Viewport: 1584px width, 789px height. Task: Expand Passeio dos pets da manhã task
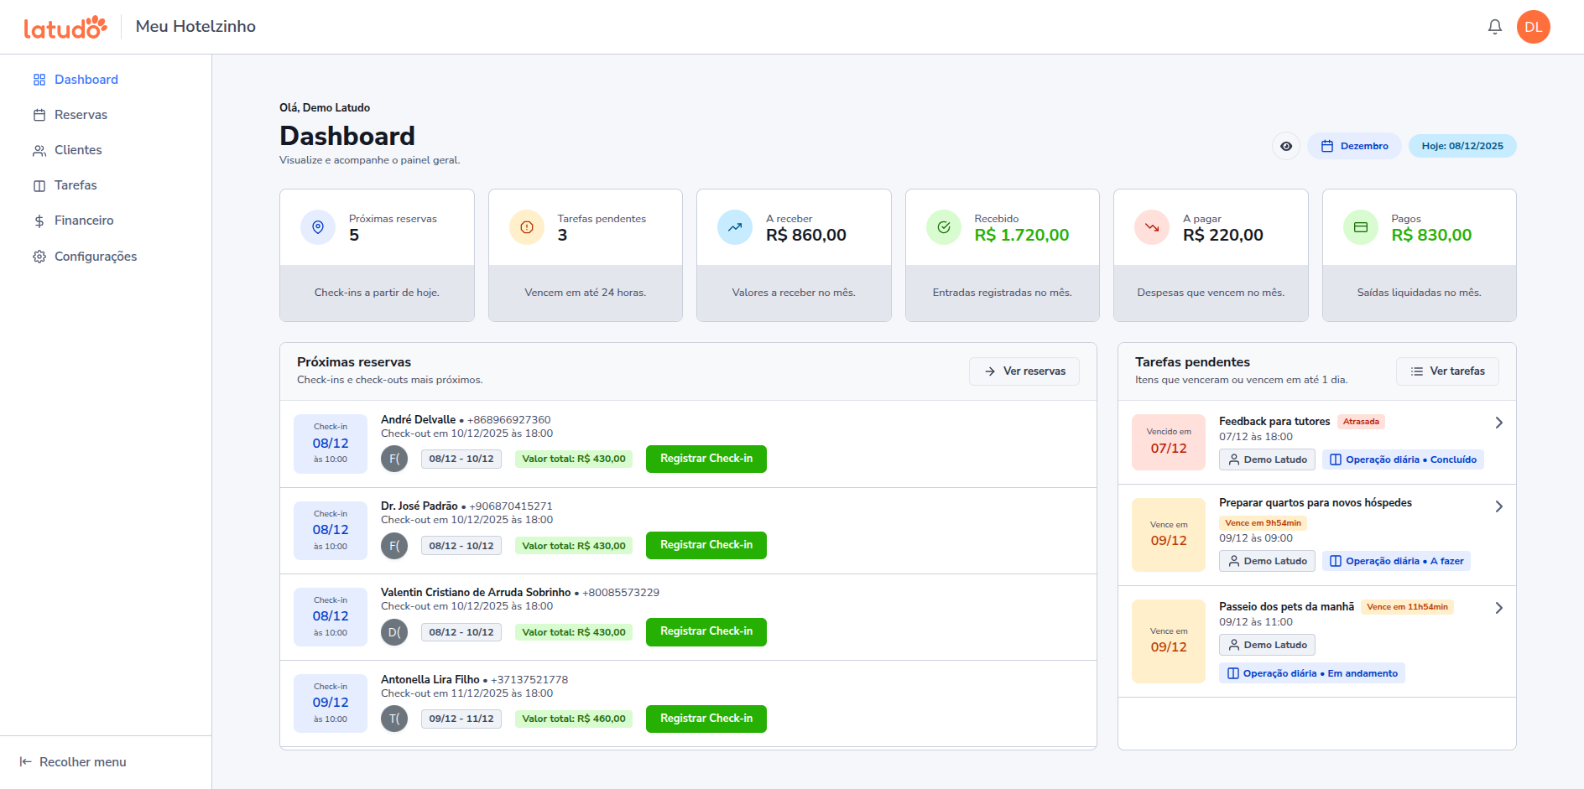[1498, 608]
